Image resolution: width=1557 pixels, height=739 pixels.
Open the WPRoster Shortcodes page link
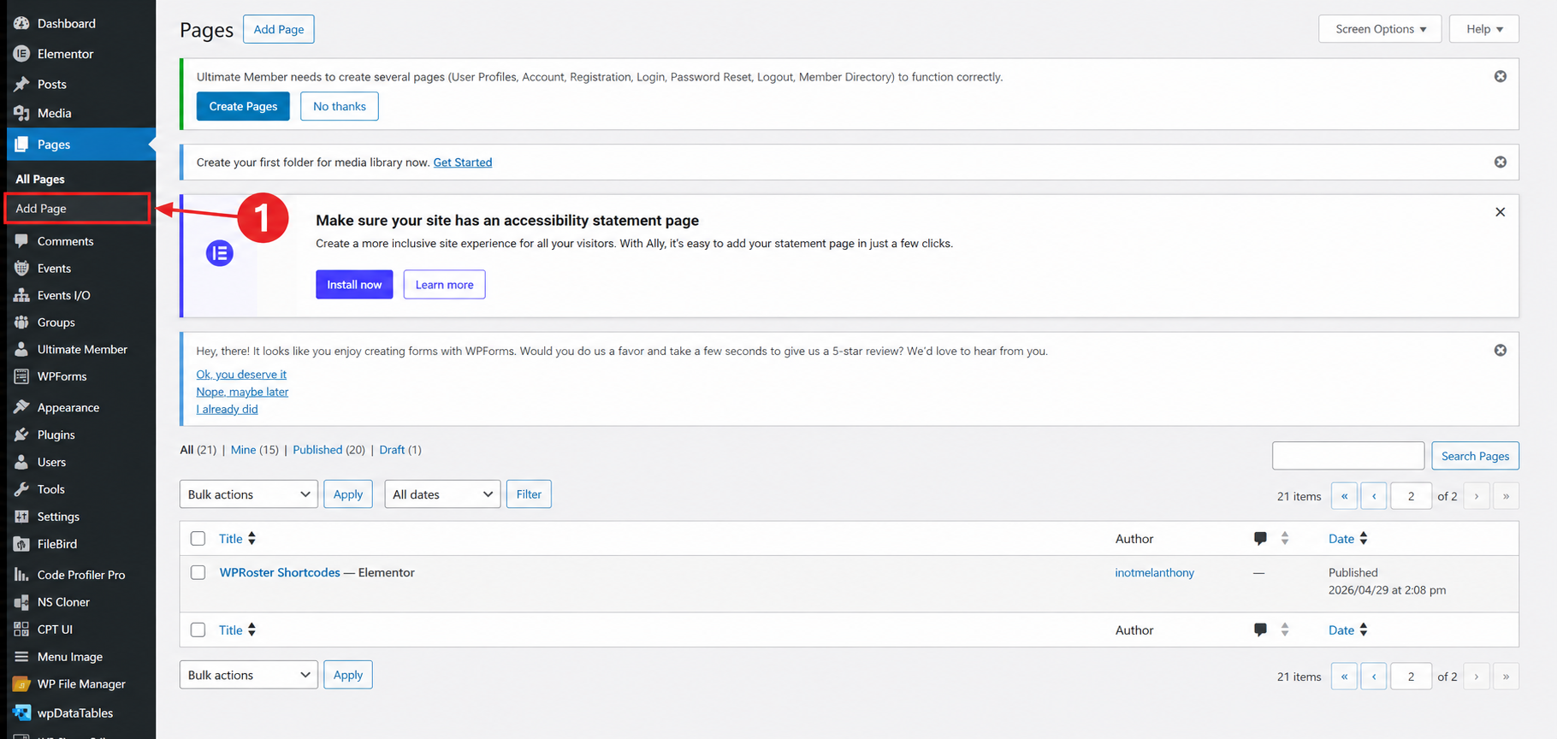tap(280, 573)
